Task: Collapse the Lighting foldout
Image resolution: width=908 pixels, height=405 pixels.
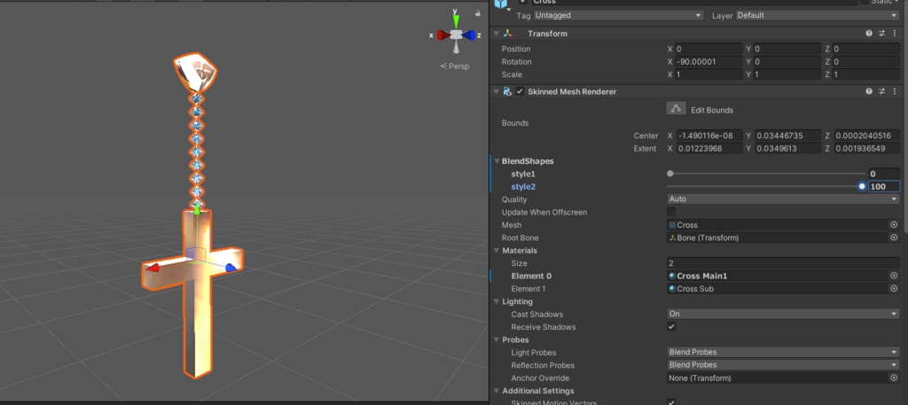Action: point(497,300)
